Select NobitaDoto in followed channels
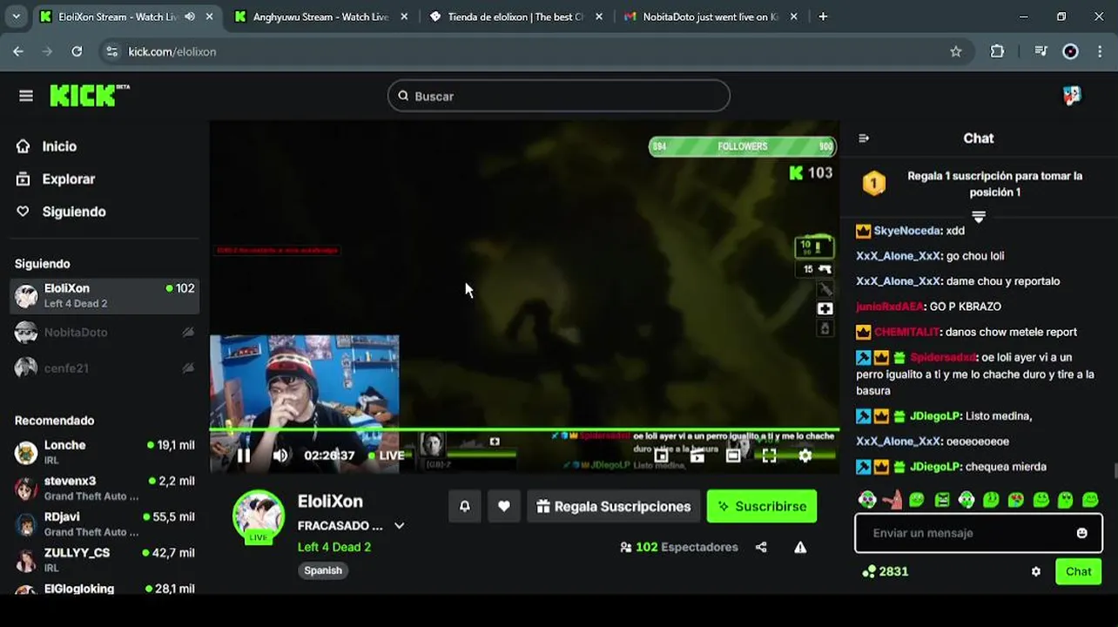Viewport: 1118px width, 627px height. 104,332
